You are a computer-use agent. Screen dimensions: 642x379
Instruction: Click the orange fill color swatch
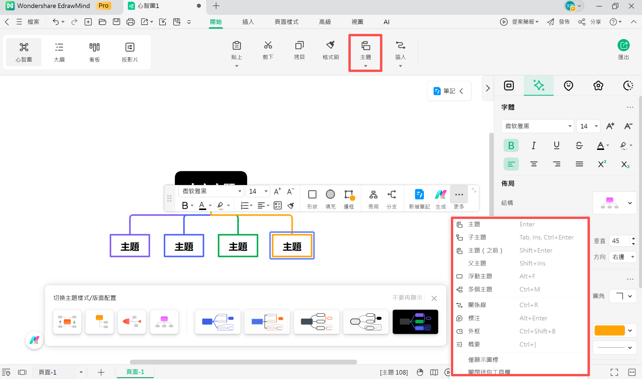[x=610, y=330]
